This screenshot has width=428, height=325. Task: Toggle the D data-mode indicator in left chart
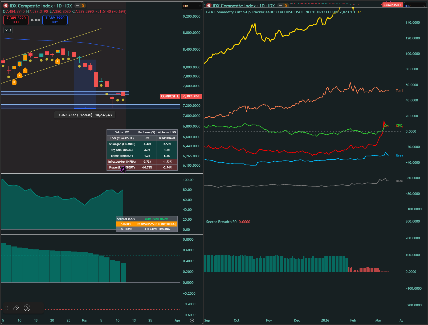(x=83, y=6)
